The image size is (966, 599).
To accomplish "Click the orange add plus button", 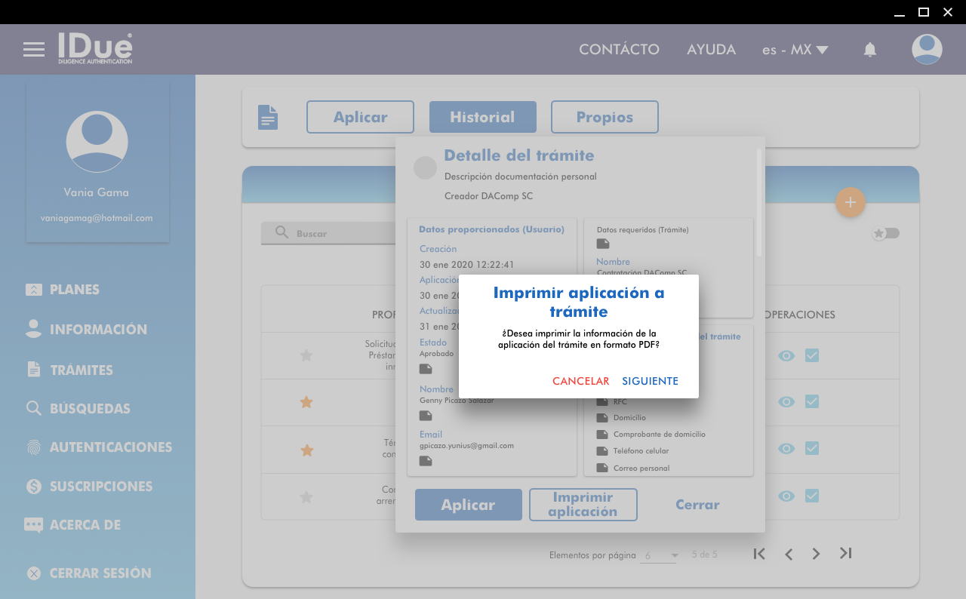I will tap(850, 202).
